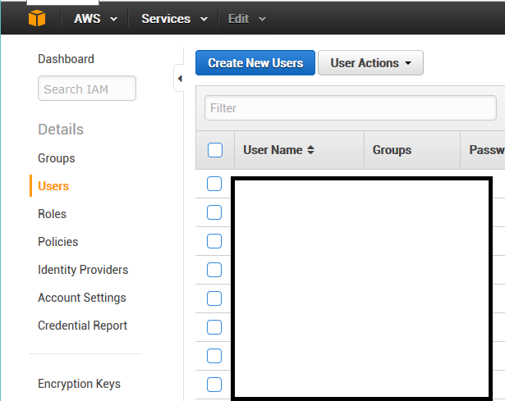Select all users with the header checkbox
This screenshot has height=401, width=505.
tap(215, 150)
